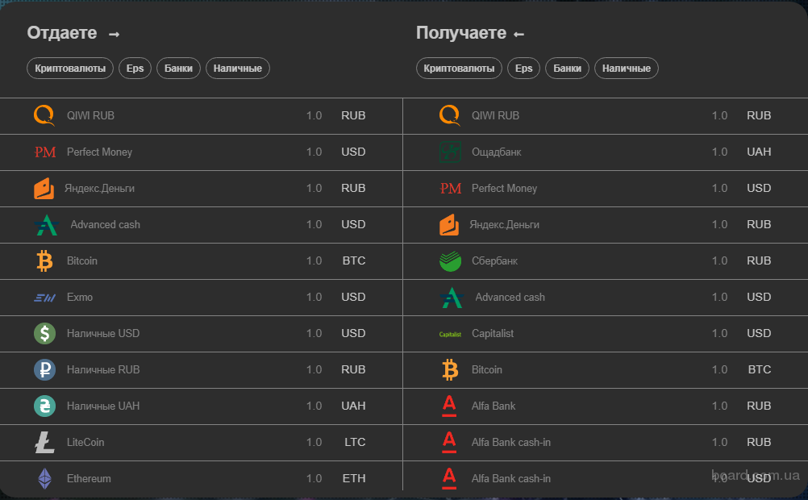
Task: Click the "LiteCoin" label
Action: [85, 442]
